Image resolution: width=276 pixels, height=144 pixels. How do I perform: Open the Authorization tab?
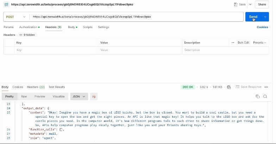(x=29, y=27)
